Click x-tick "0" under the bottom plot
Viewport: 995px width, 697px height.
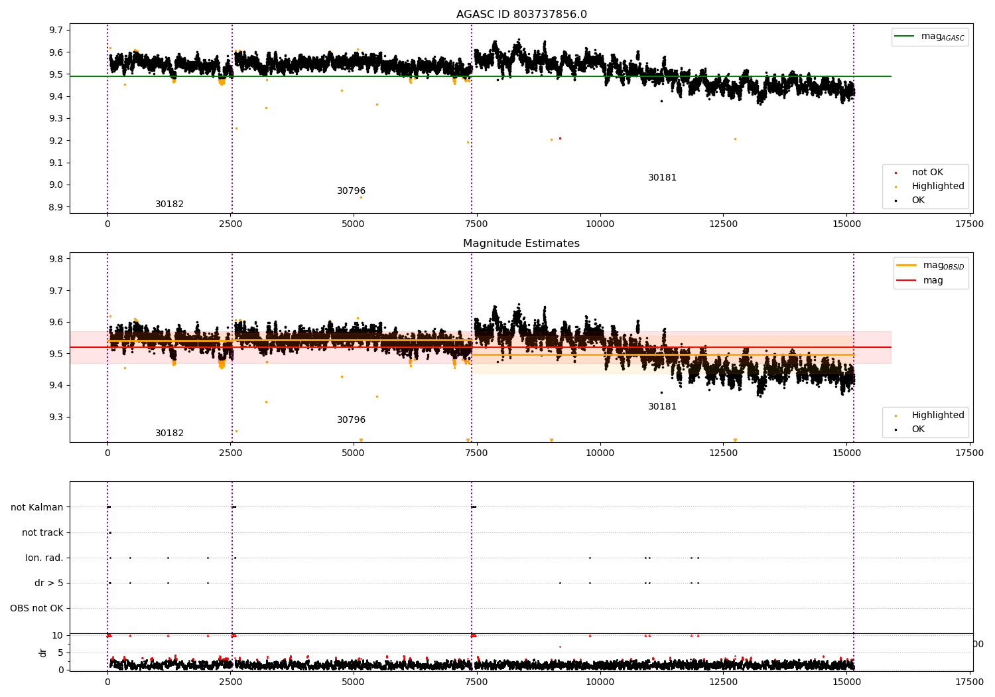107,682
